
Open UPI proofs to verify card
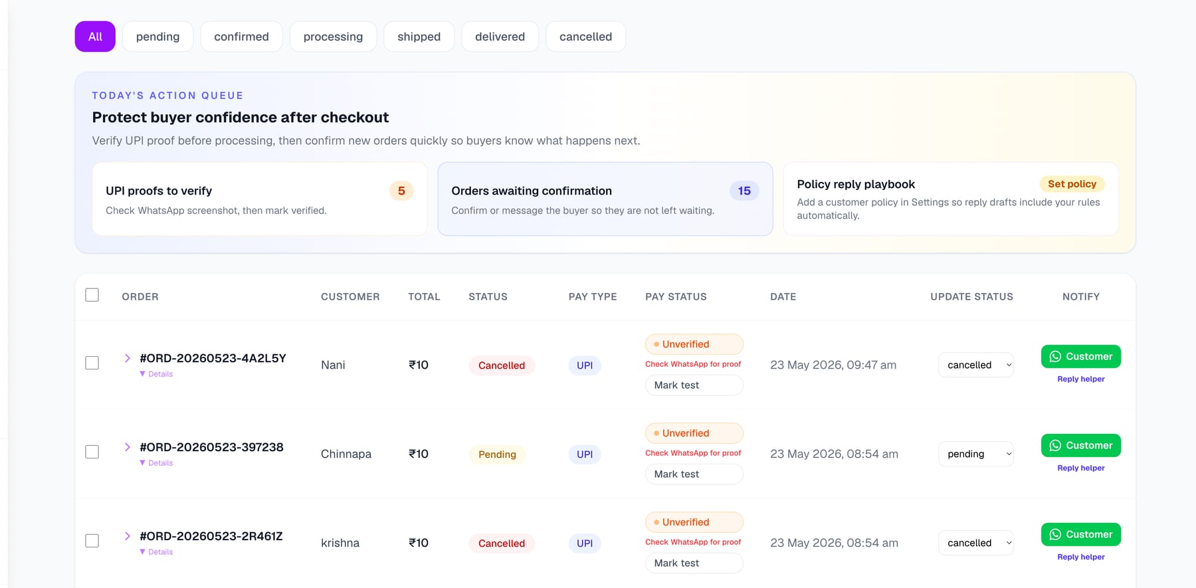(260, 199)
